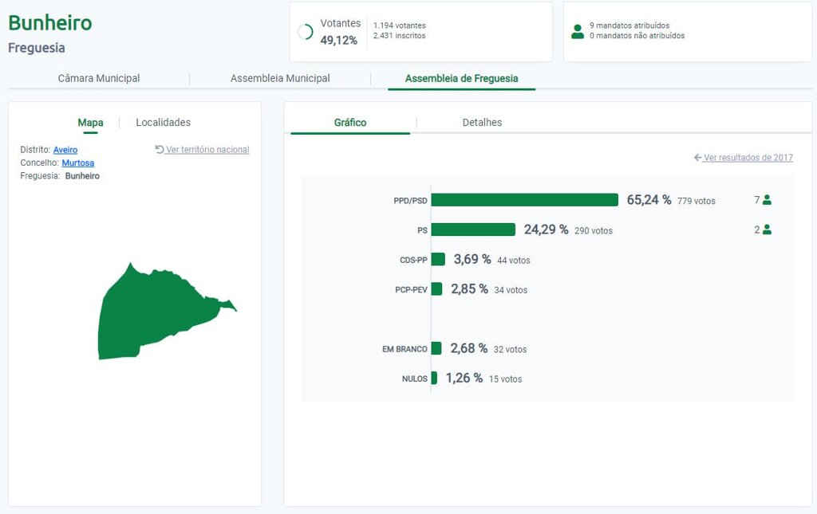Click the PCP-PEV result bar
Screen dimensions: 817x514
pos(436,289)
